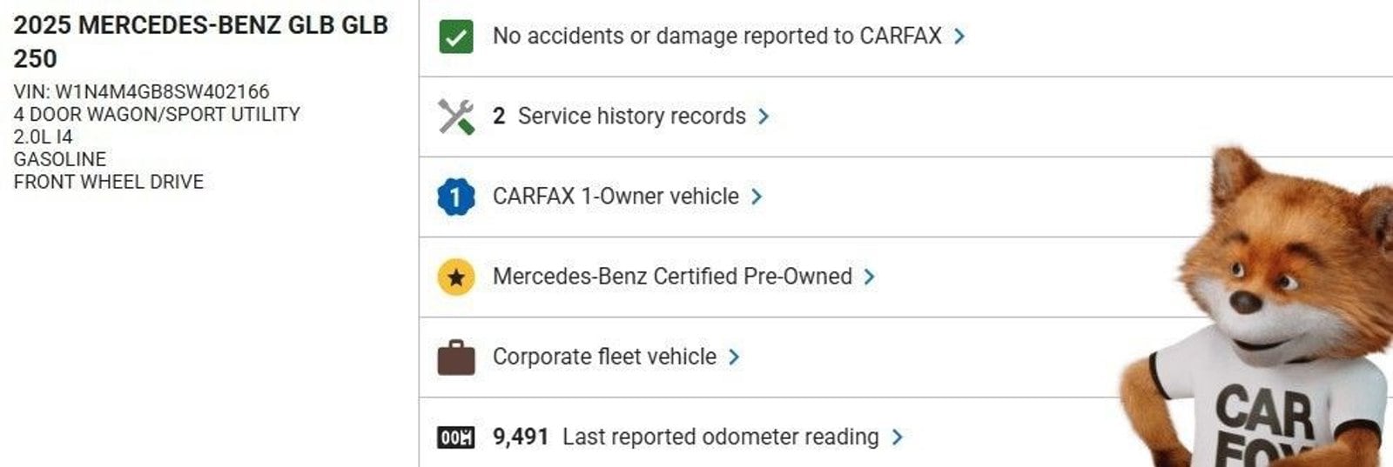Open Mercedes-Benz Certified Pre-Owned link
The image size is (1393, 467).
pyautogui.click(x=672, y=277)
